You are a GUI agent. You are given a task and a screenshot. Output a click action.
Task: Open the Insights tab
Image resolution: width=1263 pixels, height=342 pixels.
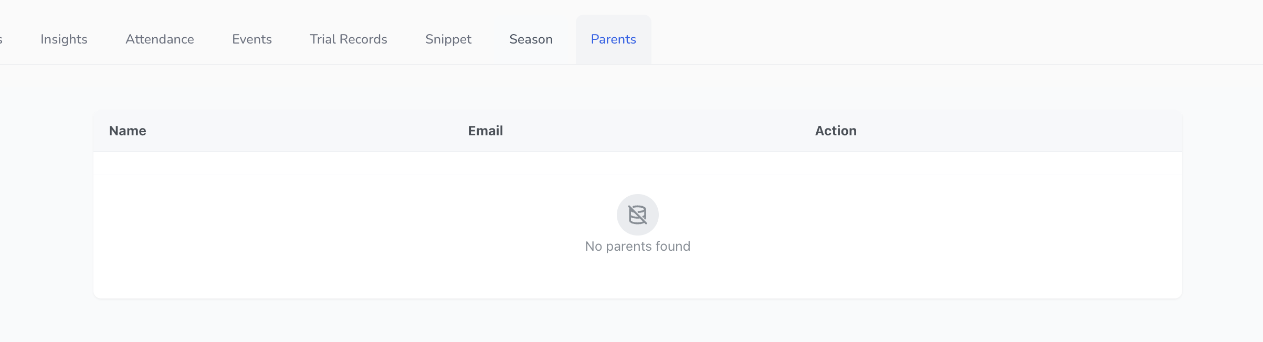click(64, 39)
